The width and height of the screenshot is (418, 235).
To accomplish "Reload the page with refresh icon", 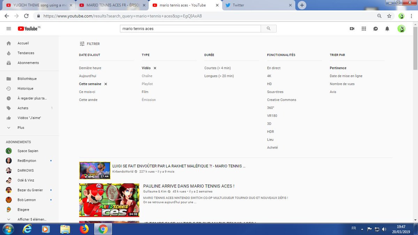I will (26, 16).
